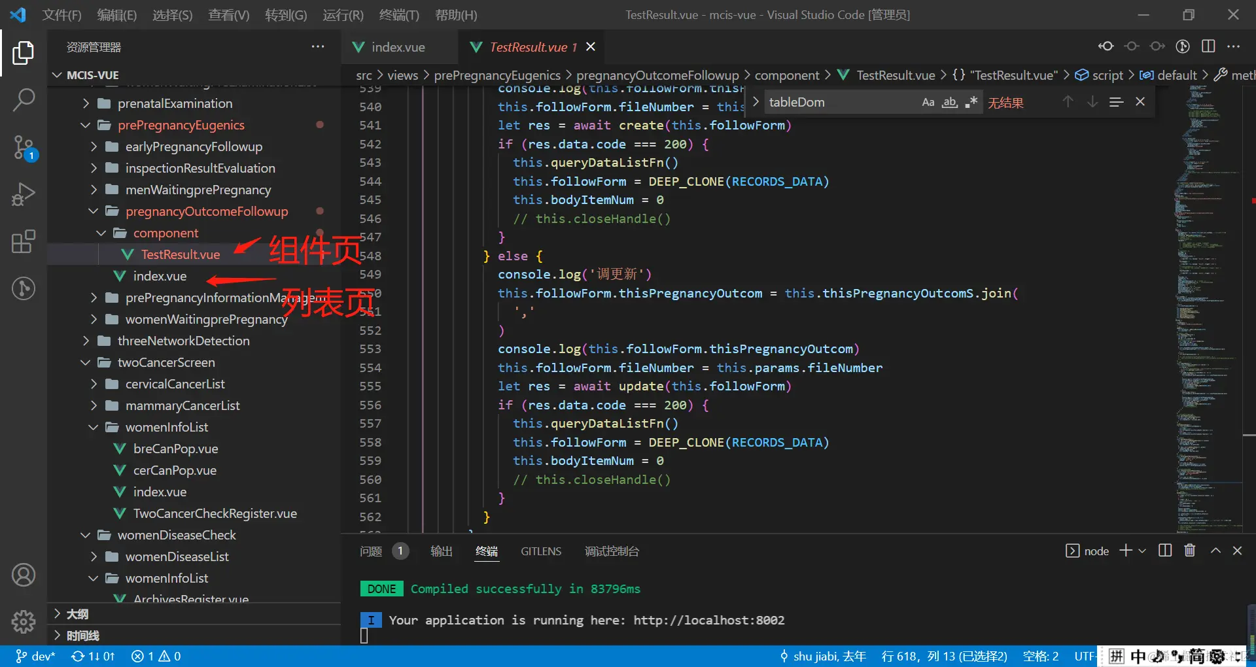Go to next match in find widget
Viewport: 1256px width, 667px height.
pos(1092,101)
